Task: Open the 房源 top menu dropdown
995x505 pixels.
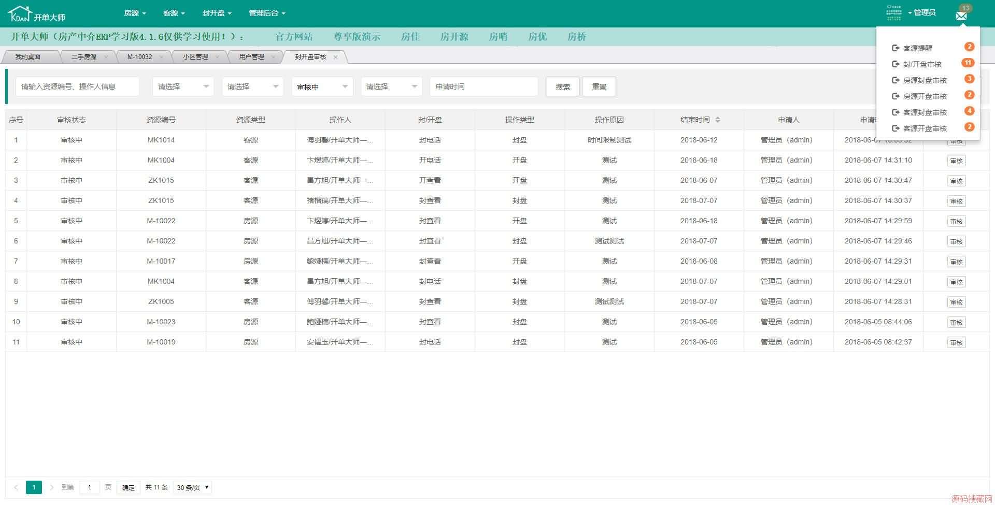Action: click(135, 13)
